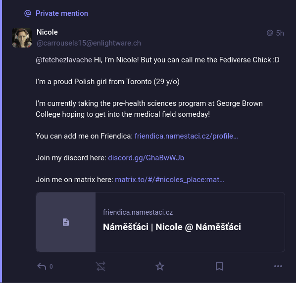Click friendica.namestaci.cz domain in the preview card
The image size is (296, 283).
tap(138, 212)
